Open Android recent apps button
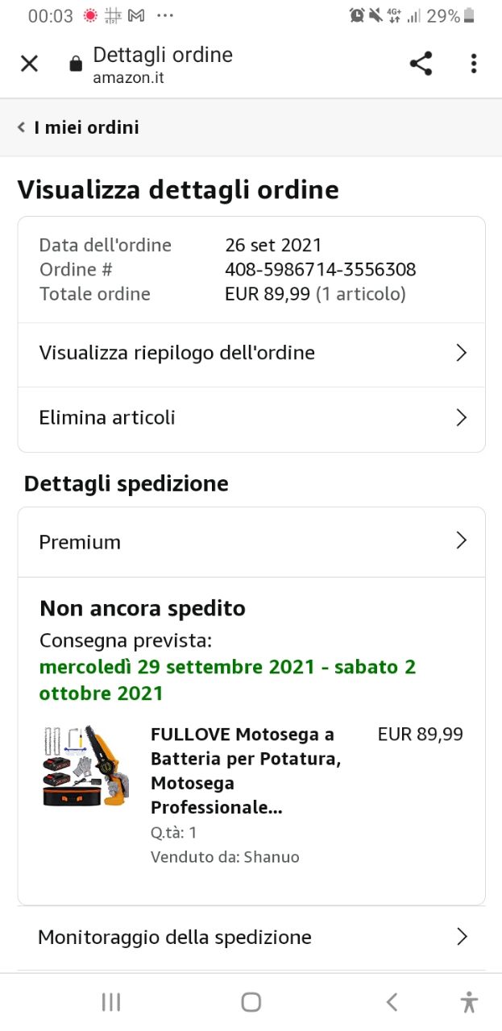 pyautogui.click(x=111, y=1002)
